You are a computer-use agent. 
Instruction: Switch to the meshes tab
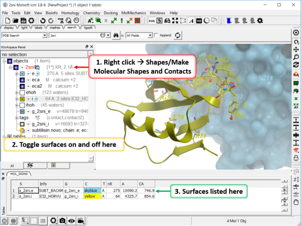tap(56, 27)
